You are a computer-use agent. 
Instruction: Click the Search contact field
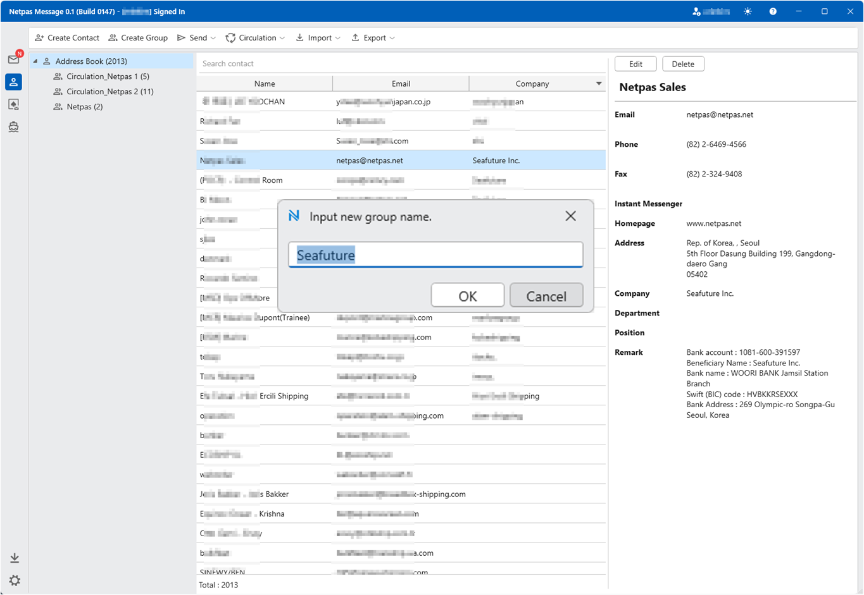401,64
